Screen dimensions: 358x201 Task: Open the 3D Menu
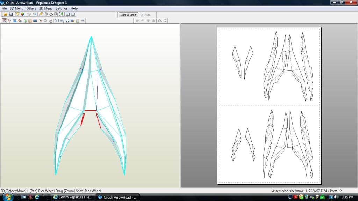point(16,8)
